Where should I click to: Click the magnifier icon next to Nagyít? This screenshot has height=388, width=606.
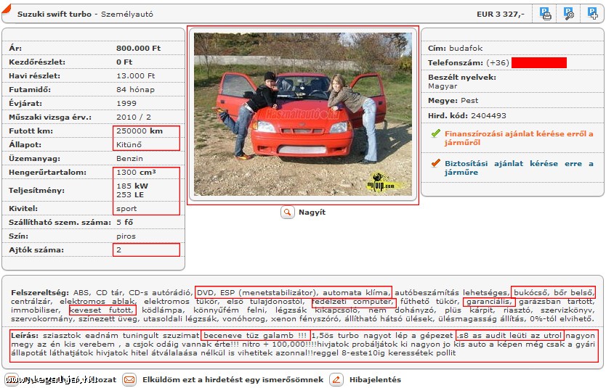(x=288, y=212)
